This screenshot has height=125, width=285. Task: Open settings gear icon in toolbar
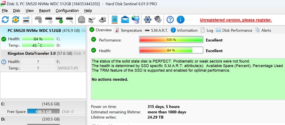[x=148, y=19]
